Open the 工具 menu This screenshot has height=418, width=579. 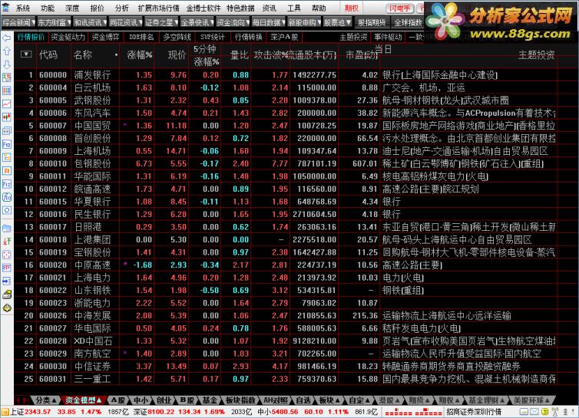(x=294, y=8)
